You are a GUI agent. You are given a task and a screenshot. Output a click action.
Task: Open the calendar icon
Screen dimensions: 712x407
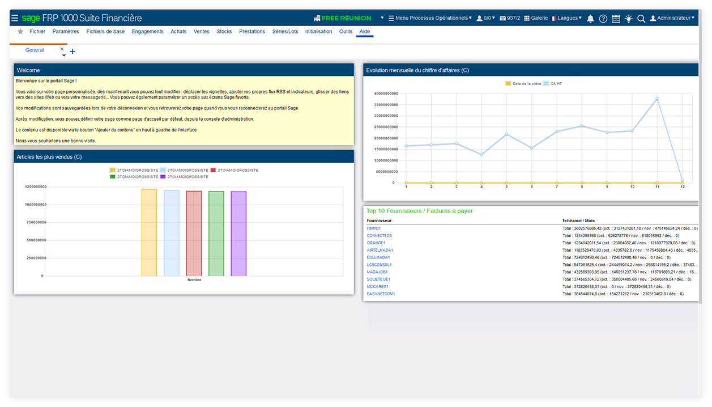[616, 19]
